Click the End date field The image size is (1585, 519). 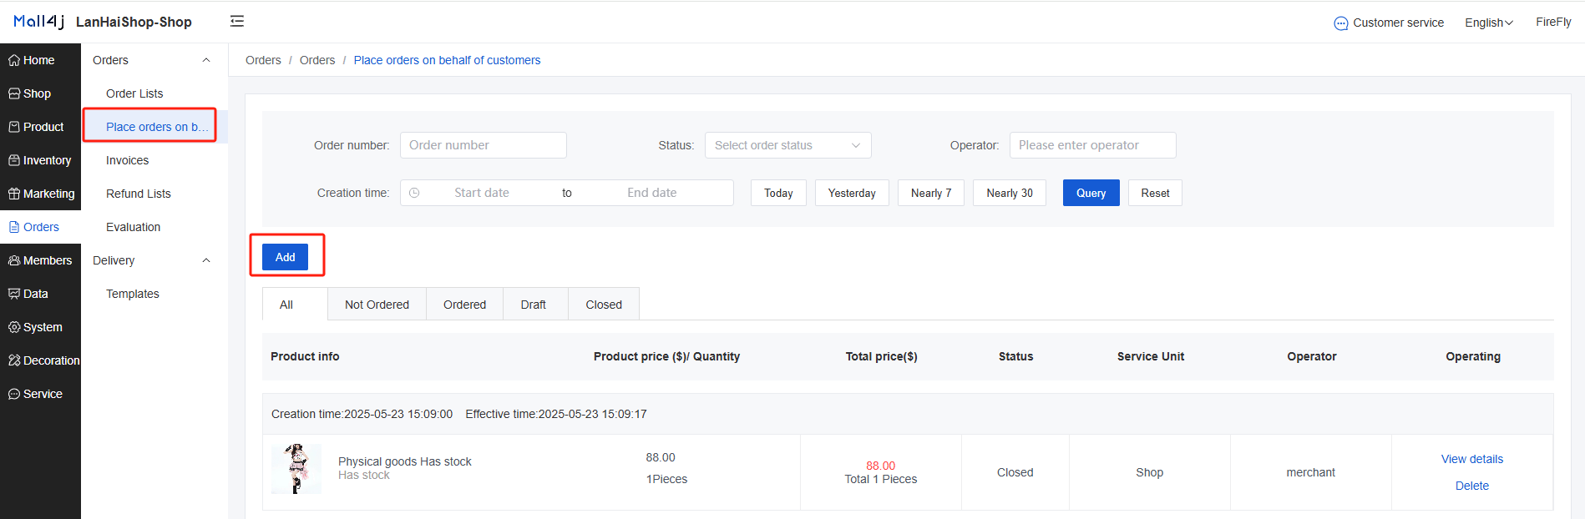click(652, 193)
